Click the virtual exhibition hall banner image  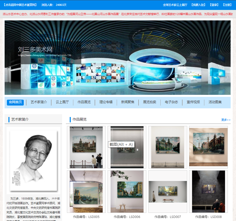[117, 58]
